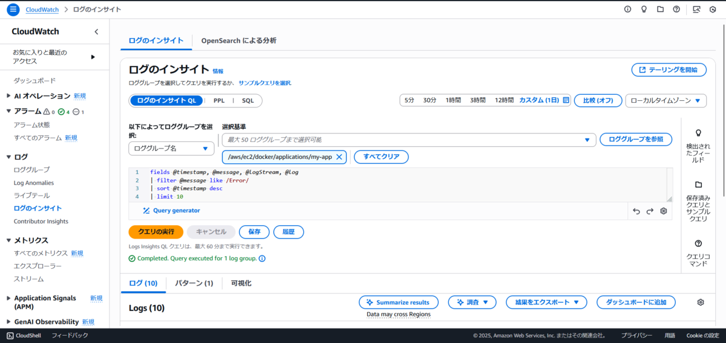This screenshot has width=726, height=343.
Task: Open the Query generator link
Action: coord(171,211)
